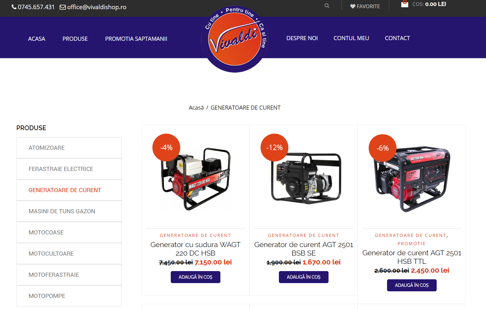Click the phone number icon in the top bar
The image size is (486, 309).
tap(14, 7)
